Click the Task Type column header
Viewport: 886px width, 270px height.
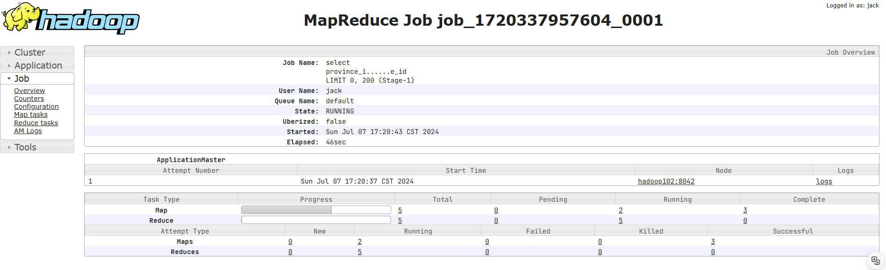tap(161, 199)
